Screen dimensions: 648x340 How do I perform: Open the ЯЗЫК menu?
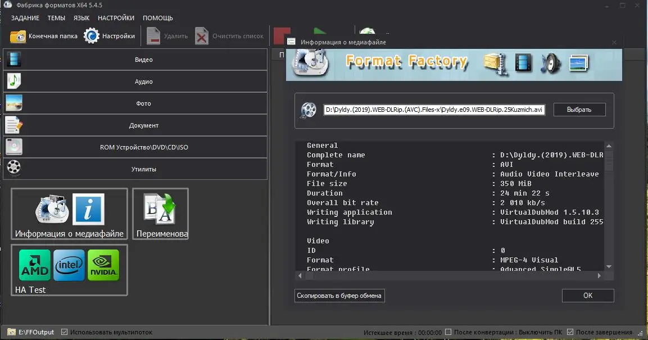pyautogui.click(x=81, y=17)
